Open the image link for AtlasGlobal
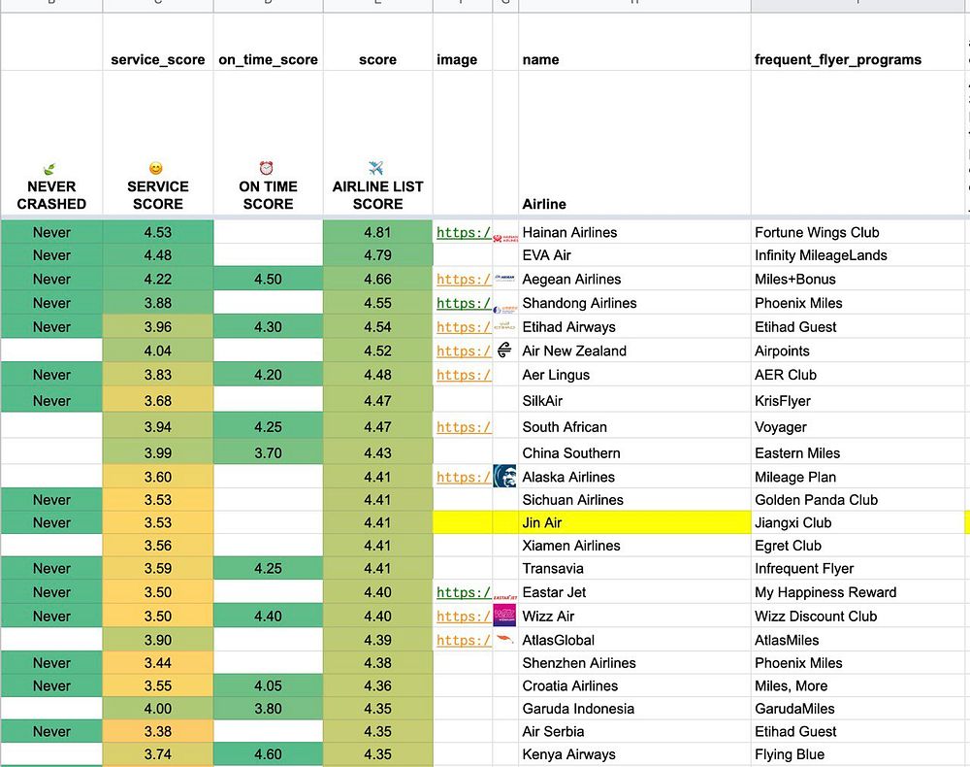 (464, 640)
